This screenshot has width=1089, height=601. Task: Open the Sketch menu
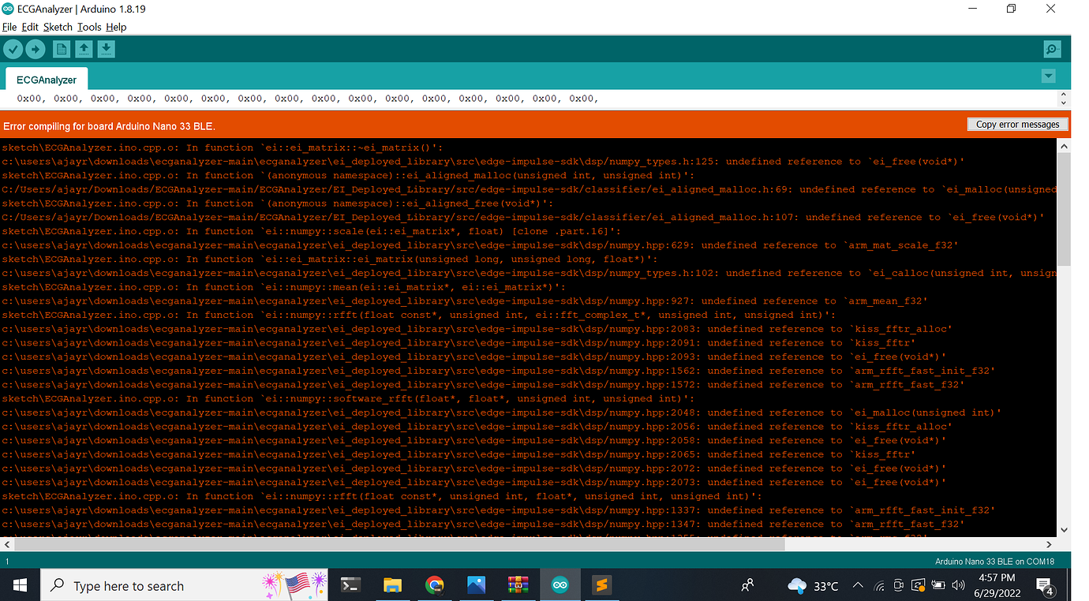pyautogui.click(x=58, y=27)
